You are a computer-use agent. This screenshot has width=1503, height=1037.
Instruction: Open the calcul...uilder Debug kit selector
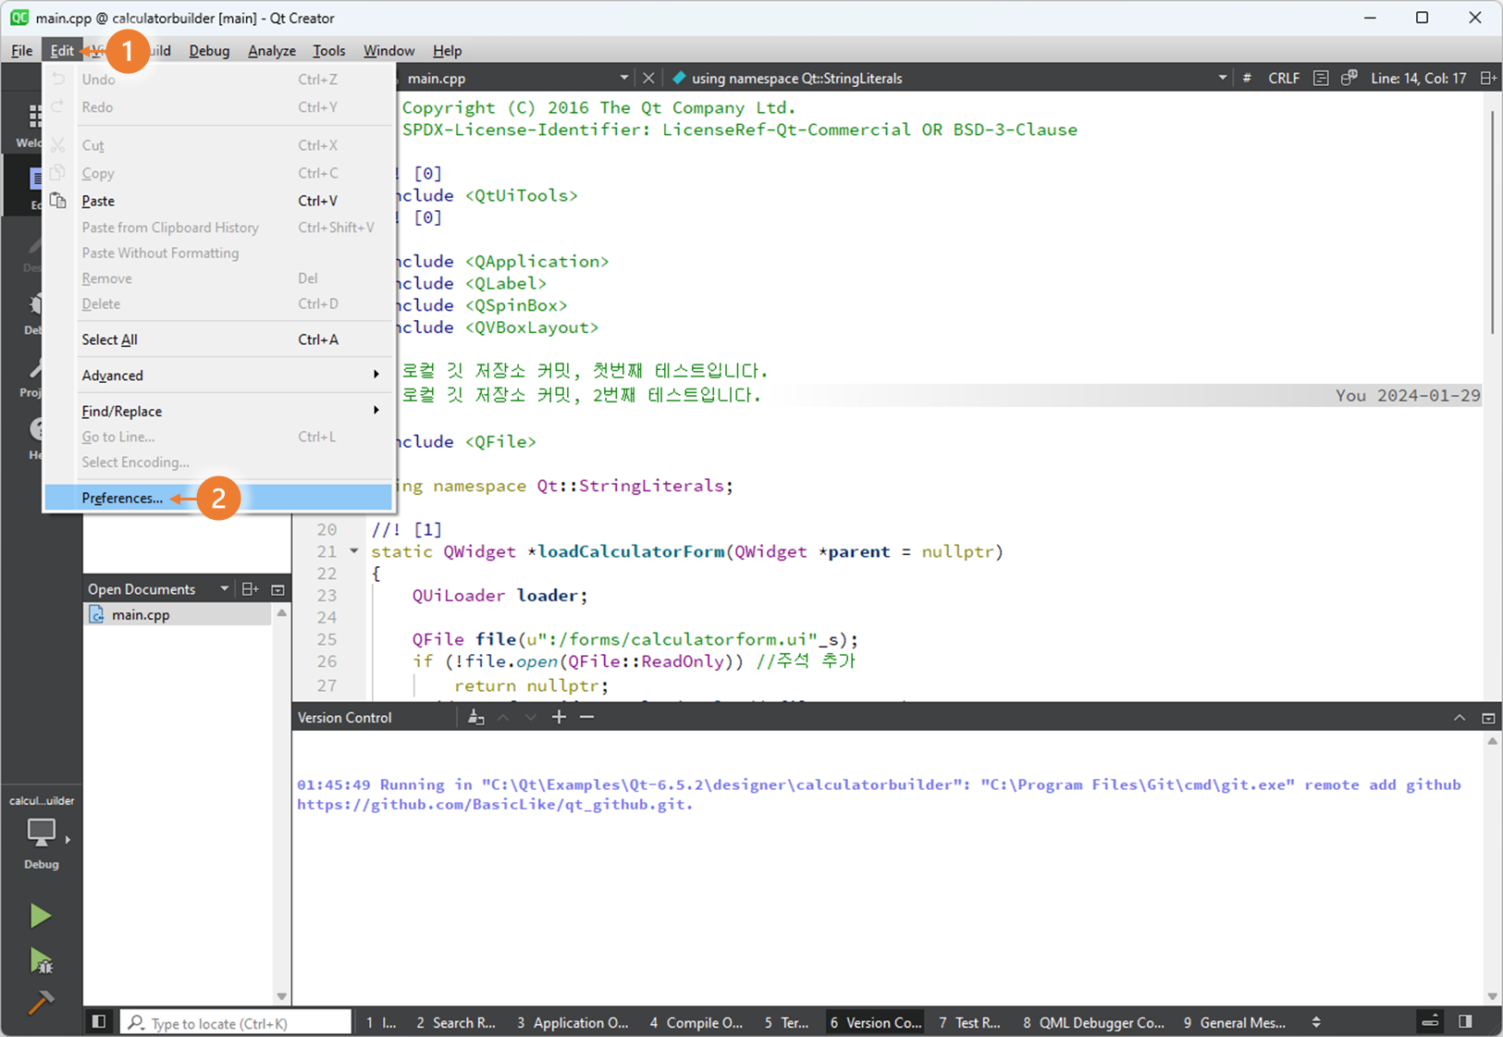tap(42, 833)
